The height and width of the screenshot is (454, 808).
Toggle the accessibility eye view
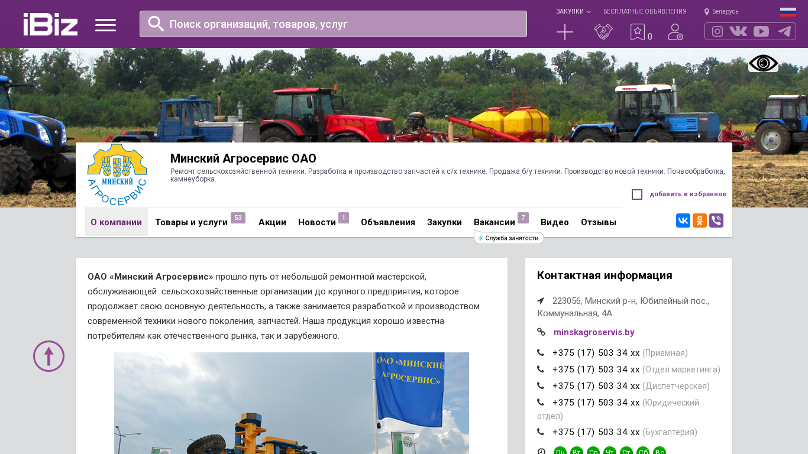[763, 63]
